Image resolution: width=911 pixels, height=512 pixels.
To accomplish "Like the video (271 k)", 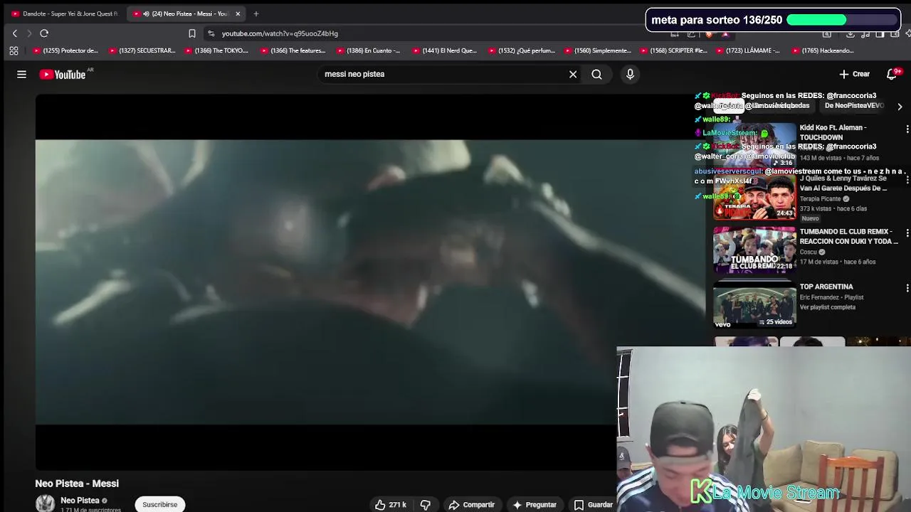I will click(x=391, y=505).
